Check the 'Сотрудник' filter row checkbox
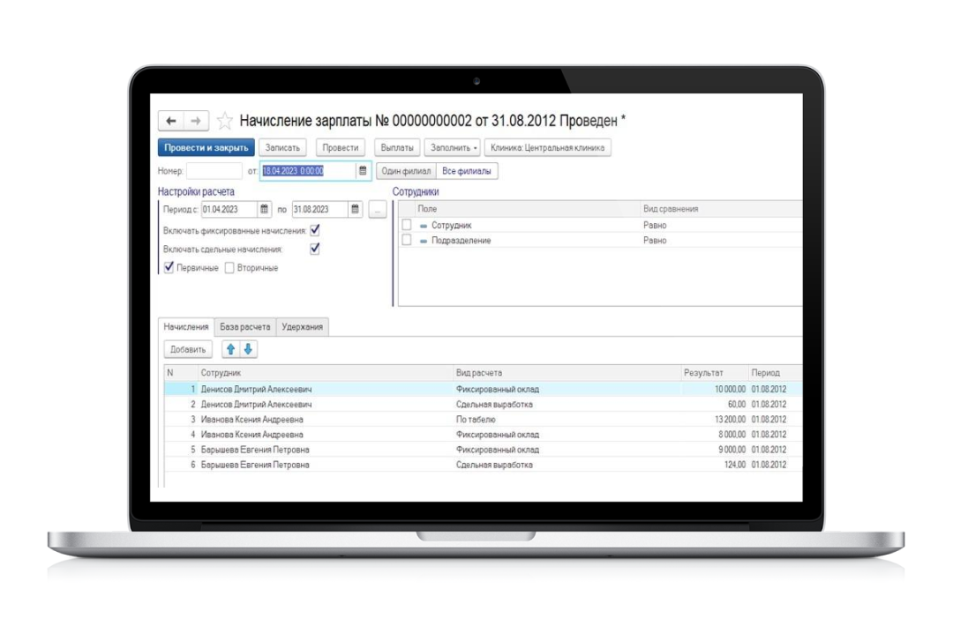The image size is (953, 626). (x=407, y=226)
